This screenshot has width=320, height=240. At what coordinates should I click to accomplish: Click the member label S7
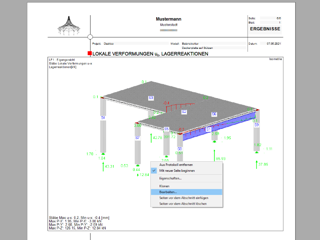point(137,138)
